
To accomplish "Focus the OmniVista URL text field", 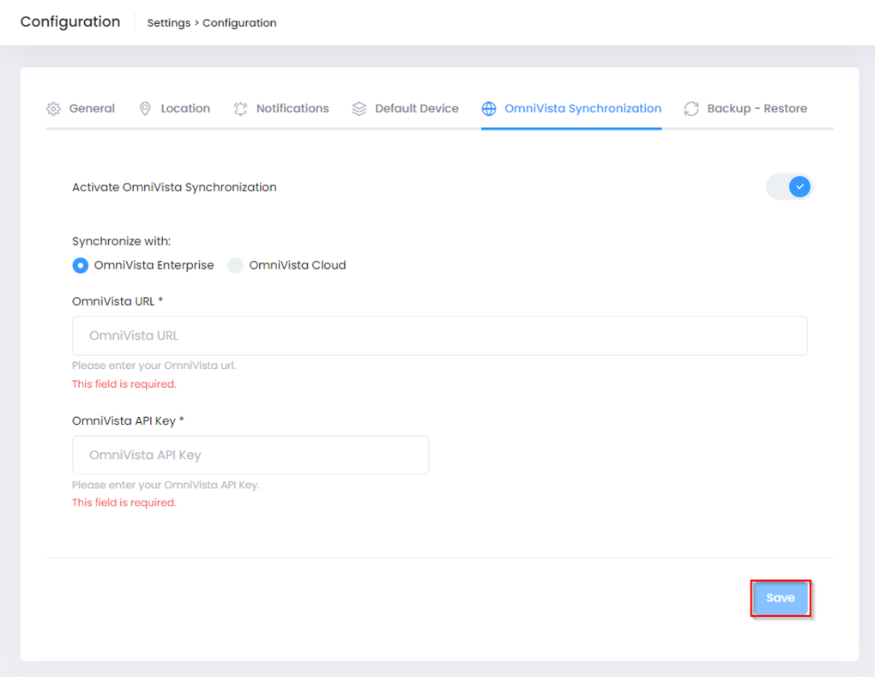I will tap(439, 335).
